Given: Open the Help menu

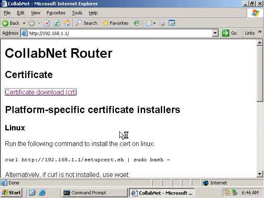Looking at the screenshot, I should (x=93, y=13).
